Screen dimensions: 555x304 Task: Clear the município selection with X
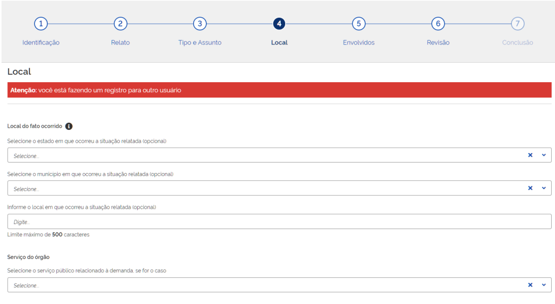pos(530,188)
